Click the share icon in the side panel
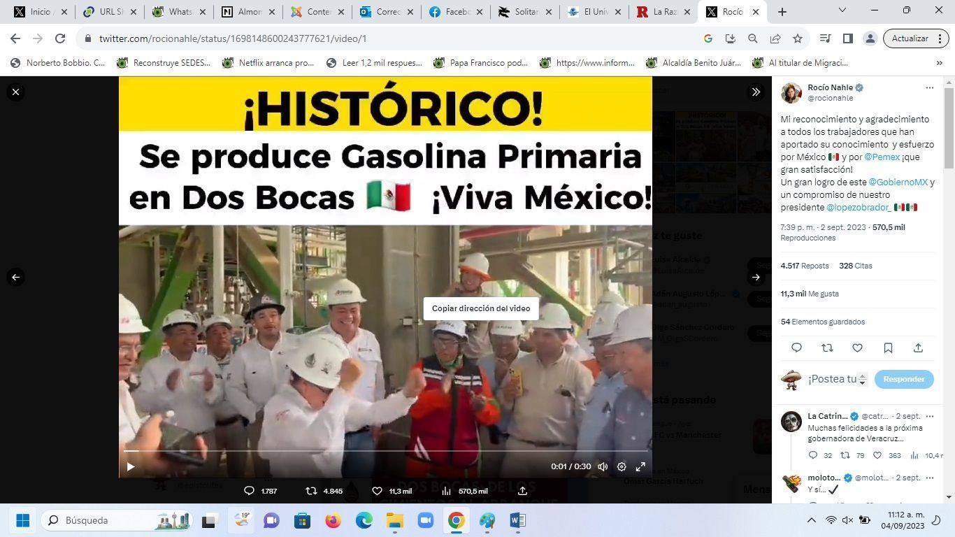955x537 pixels. tap(918, 348)
